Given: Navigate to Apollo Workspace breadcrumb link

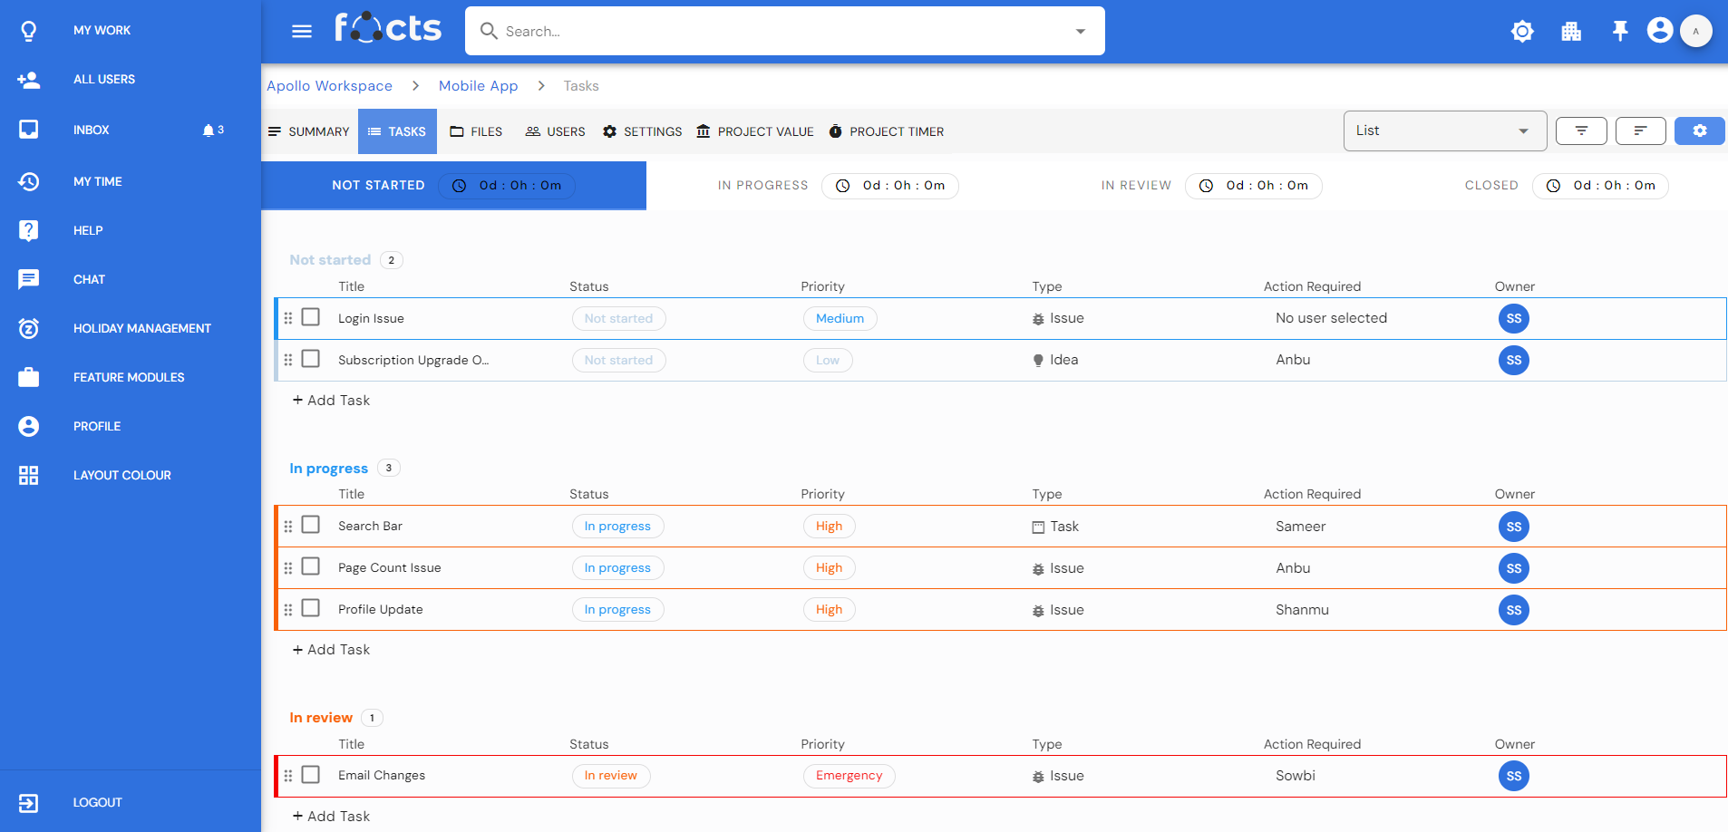Looking at the screenshot, I should pyautogui.click(x=329, y=86).
